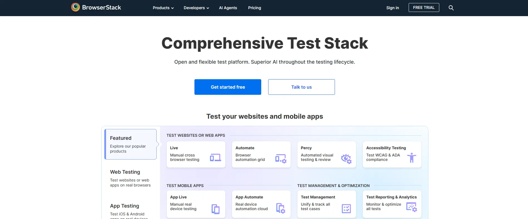Click the Talk to us button
The width and height of the screenshot is (528, 219).
click(301, 87)
